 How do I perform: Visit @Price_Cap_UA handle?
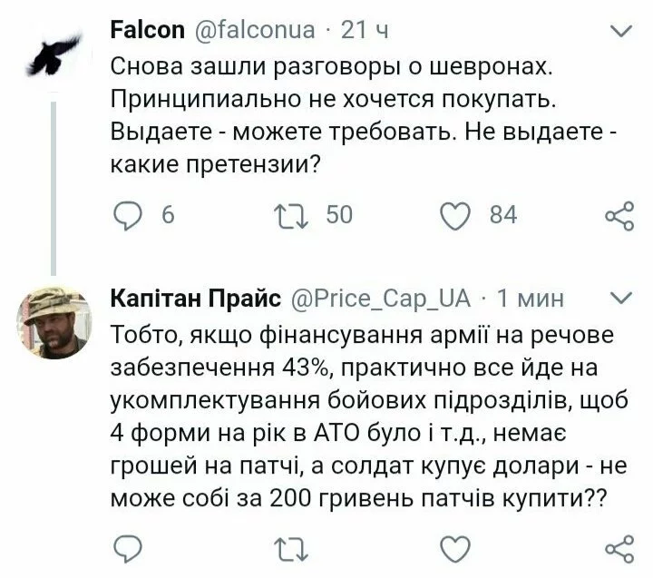click(x=379, y=299)
